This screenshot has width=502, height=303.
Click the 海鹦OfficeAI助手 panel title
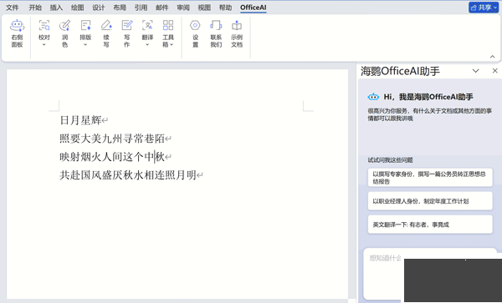400,71
